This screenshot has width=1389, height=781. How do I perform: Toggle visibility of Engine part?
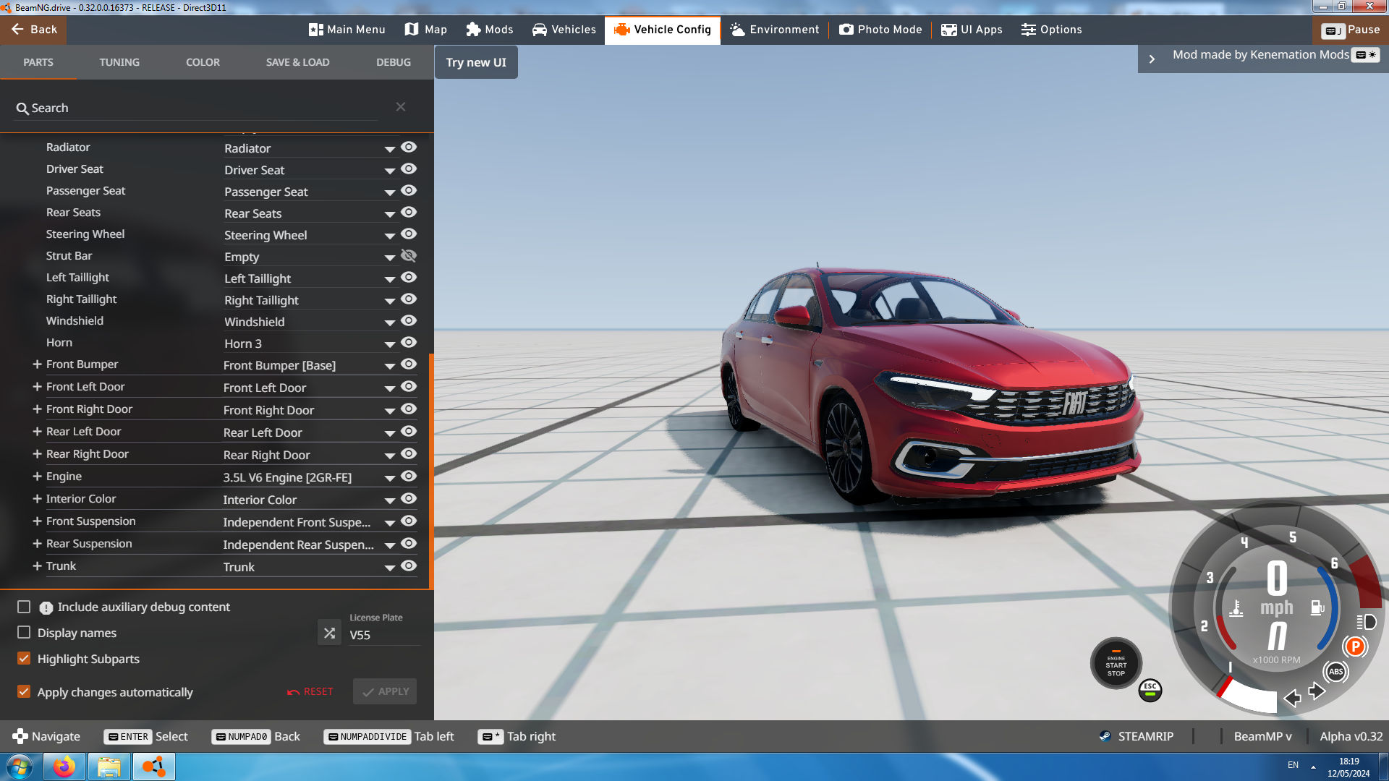[x=409, y=477]
